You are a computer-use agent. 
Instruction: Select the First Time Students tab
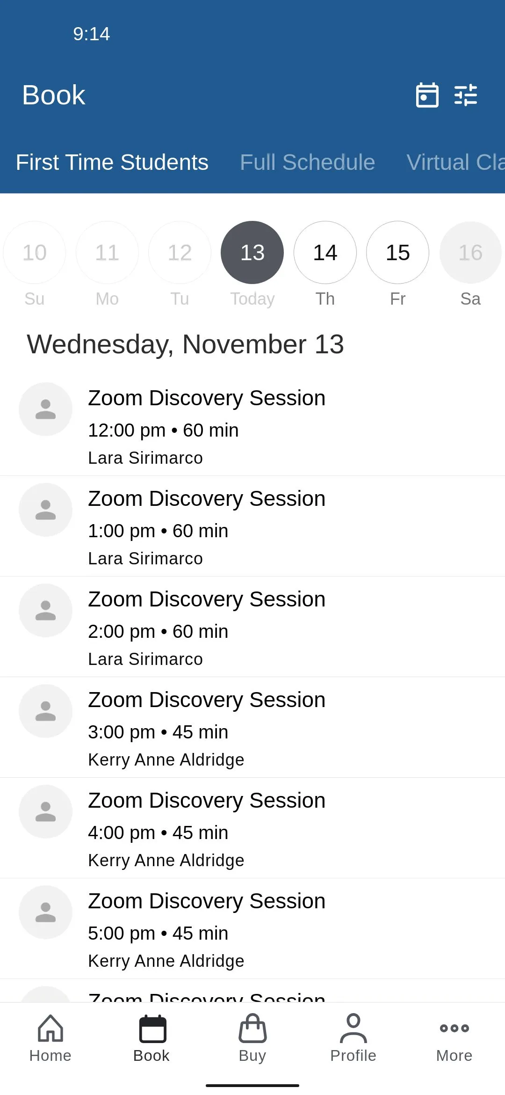coord(112,162)
